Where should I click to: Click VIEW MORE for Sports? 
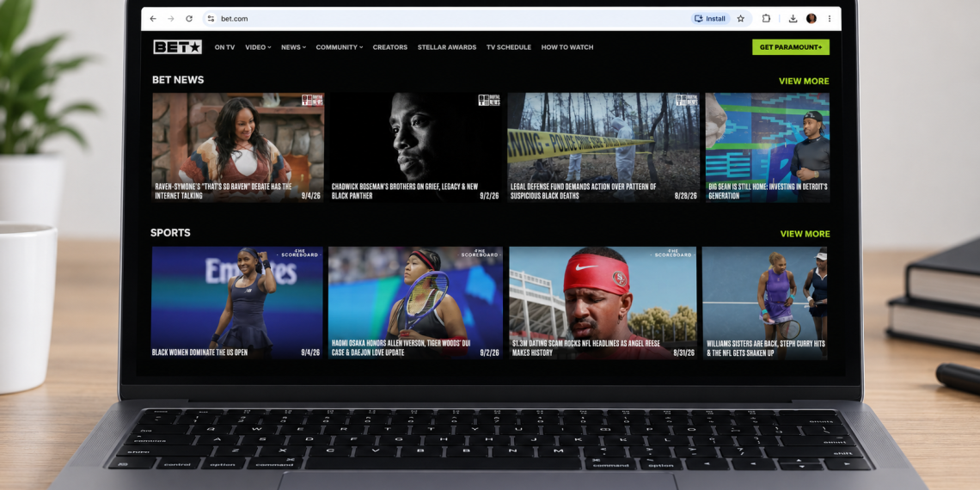click(x=805, y=234)
